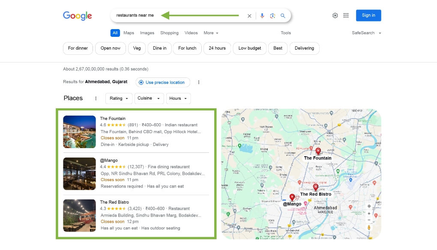Open quick settings gear icon
Viewport: 437px width, 250px height.
pos(335,15)
